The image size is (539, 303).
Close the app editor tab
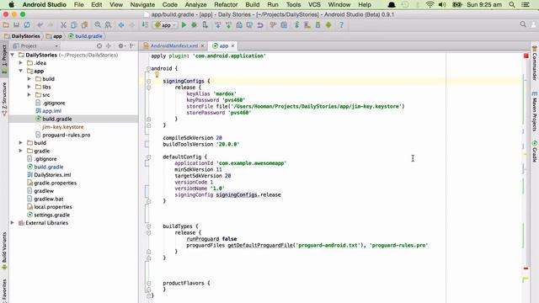[x=232, y=45]
